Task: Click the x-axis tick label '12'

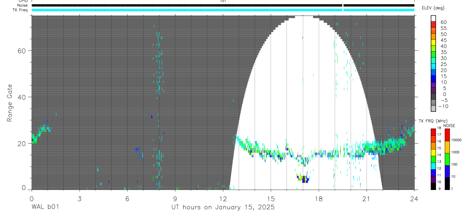Action: pyautogui.click(x=223, y=198)
